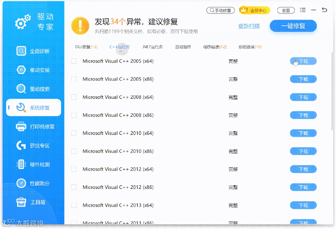Switch to the 系统错误 tab

tap(250, 47)
